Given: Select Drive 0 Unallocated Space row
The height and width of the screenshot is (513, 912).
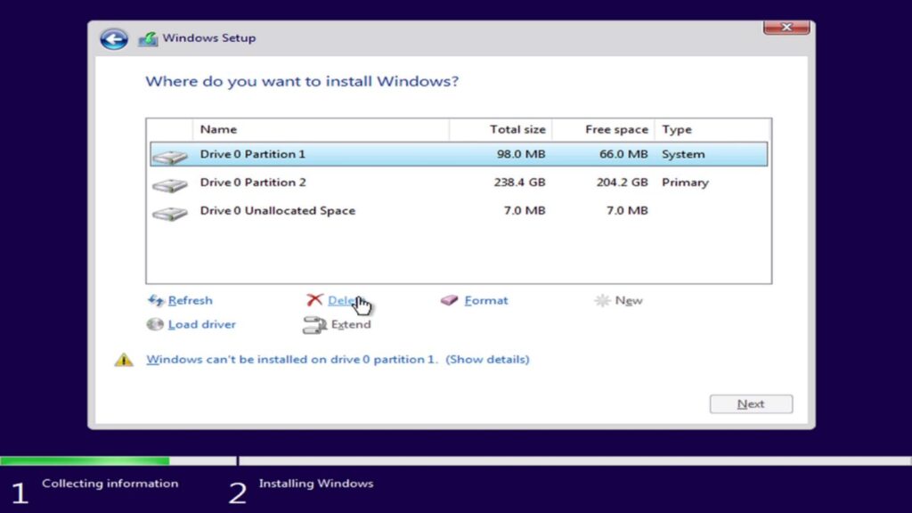Looking at the screenshot, I should pos(459,210).
